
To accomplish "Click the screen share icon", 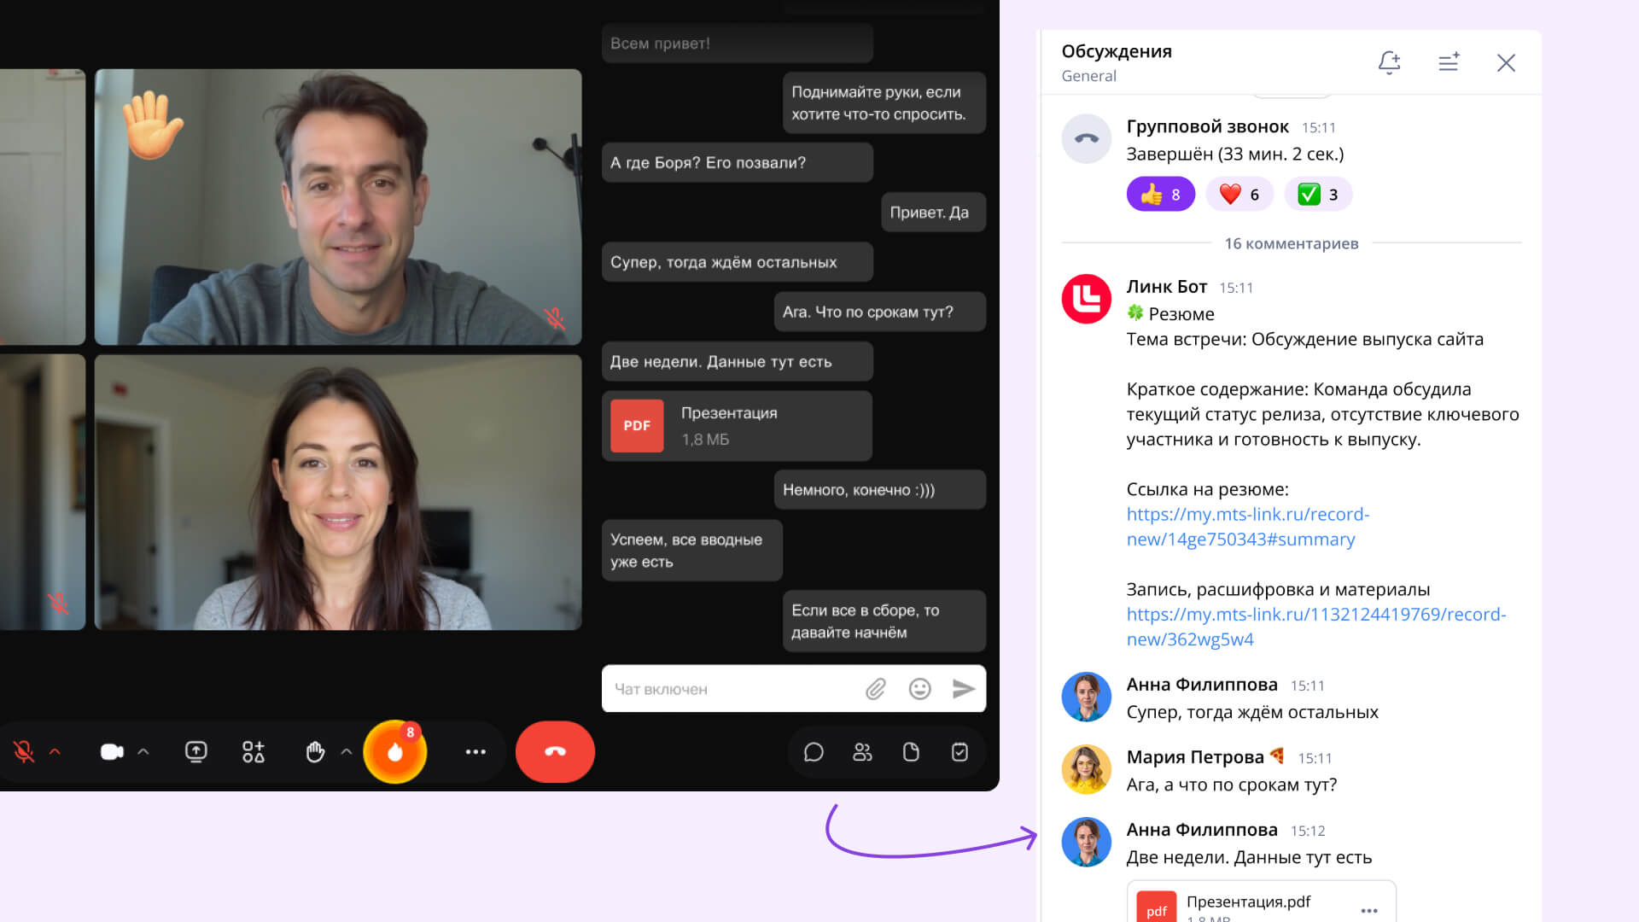I will pyautogui.click(x=196, y=752).
